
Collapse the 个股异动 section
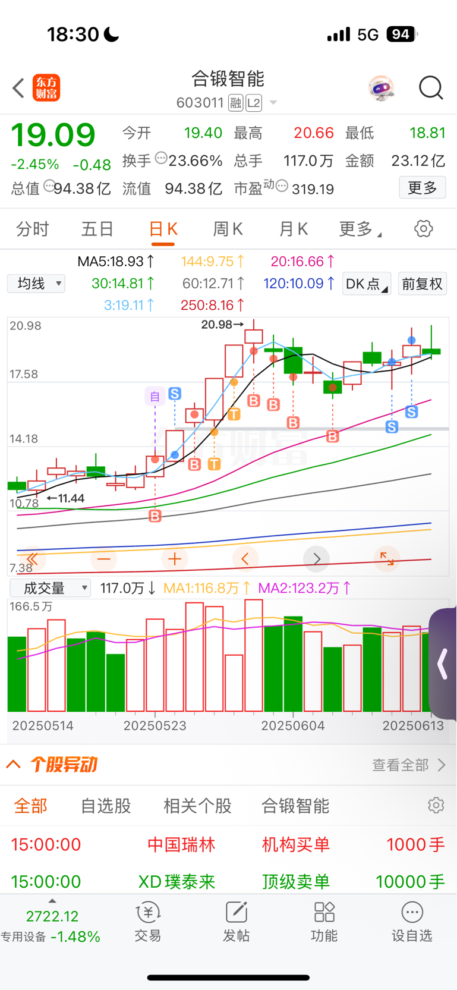(14, 764)
